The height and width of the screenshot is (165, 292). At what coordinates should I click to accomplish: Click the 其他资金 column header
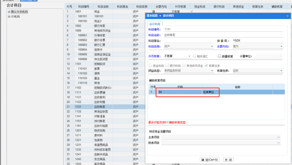(x=238, y=7)
